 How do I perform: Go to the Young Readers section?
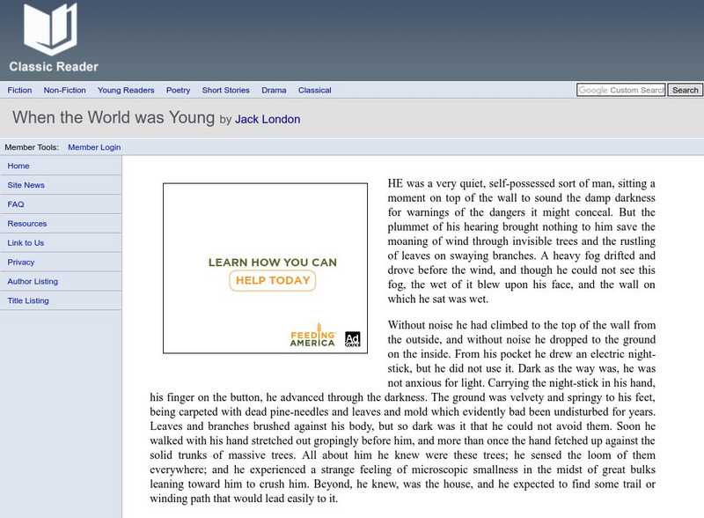(x=126, y=90)
